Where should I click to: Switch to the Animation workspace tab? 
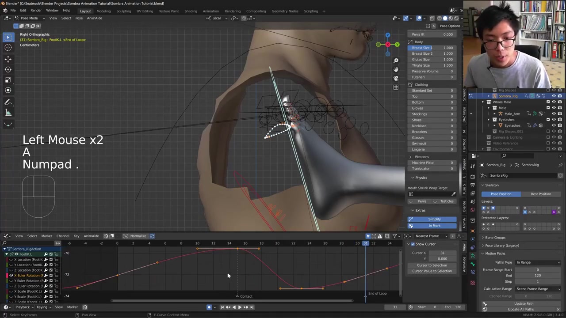click(210, 11)
